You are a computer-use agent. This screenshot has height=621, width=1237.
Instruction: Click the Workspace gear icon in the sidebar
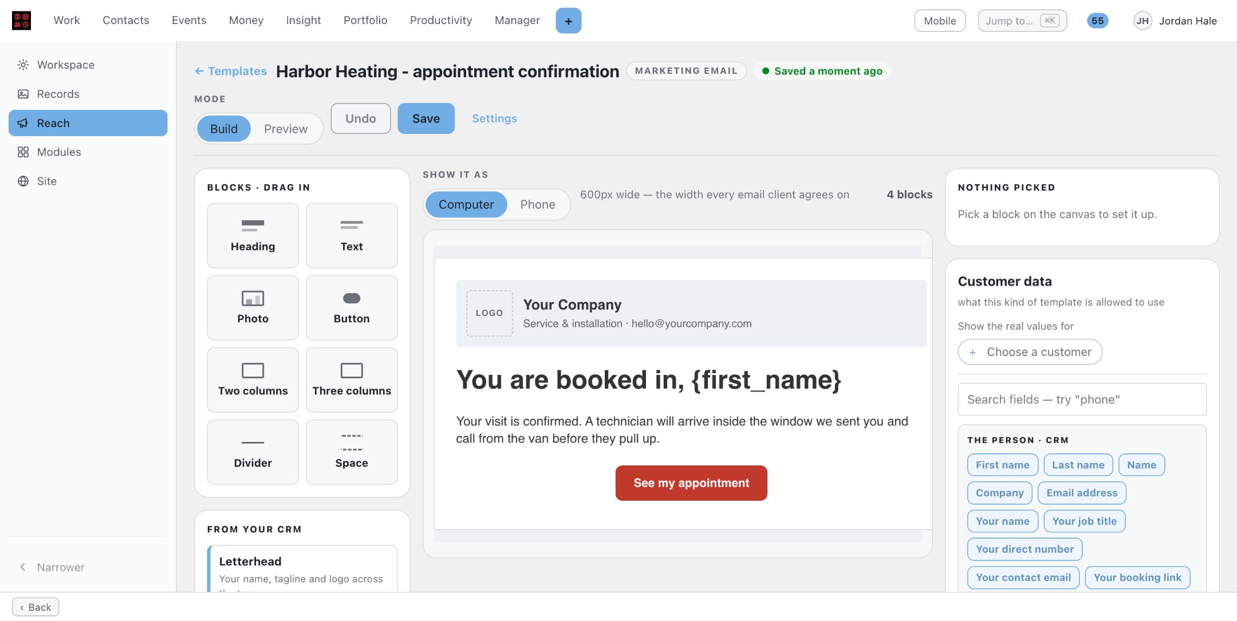pos(23,65)
